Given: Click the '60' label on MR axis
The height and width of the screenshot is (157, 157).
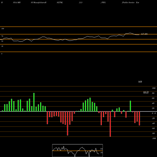Looking at the screenshot, I should (153, 98).
